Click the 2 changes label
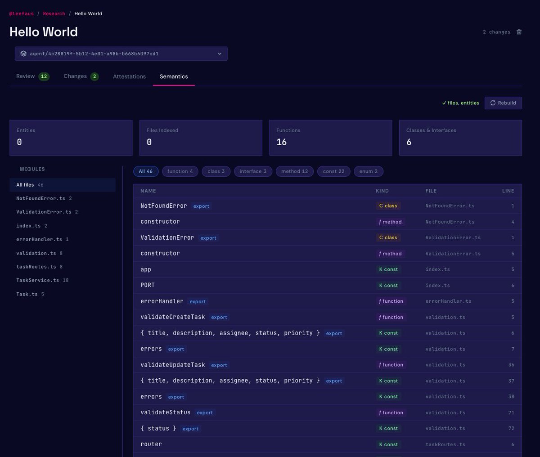540x457 pixels. (x=496, y=32)
